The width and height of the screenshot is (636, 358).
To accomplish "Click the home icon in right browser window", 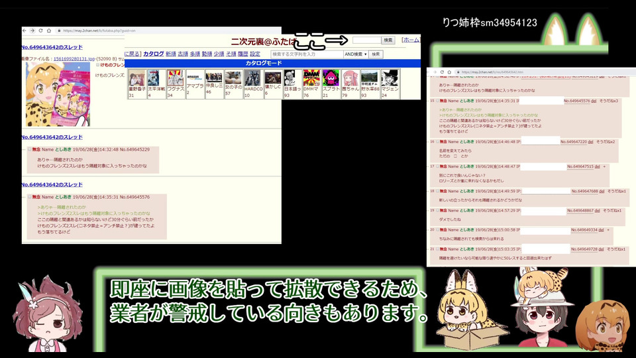I will pyautogui.click(x=449, y=72).
